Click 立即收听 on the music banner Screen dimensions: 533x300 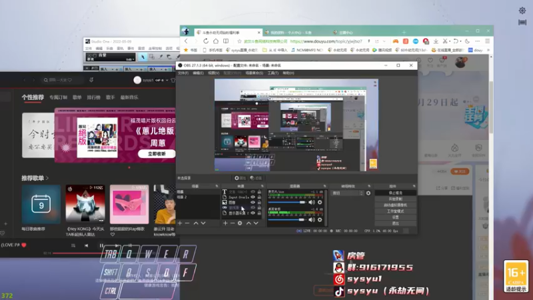coord(157,154)
